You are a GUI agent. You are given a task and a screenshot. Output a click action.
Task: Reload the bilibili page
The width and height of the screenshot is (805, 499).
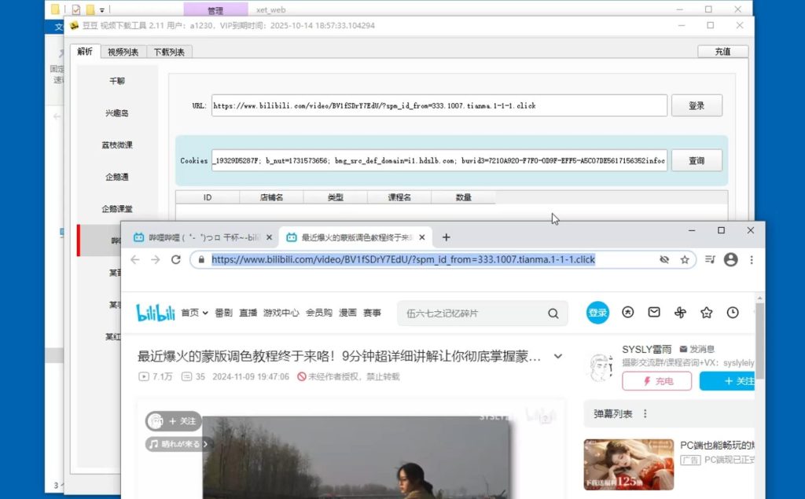click(x=176, y=260)
